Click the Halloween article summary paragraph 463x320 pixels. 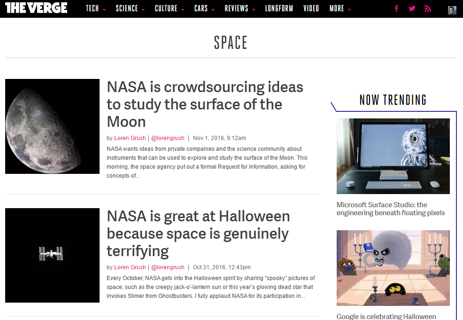pyautogui.click(x=210, y=287)
